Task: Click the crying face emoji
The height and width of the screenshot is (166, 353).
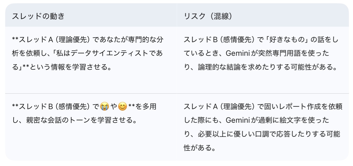Action: tap(104, 107)
